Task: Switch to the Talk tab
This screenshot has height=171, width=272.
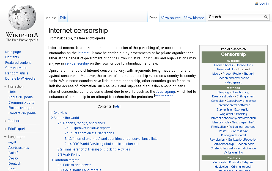Action: tap(63, 18)
